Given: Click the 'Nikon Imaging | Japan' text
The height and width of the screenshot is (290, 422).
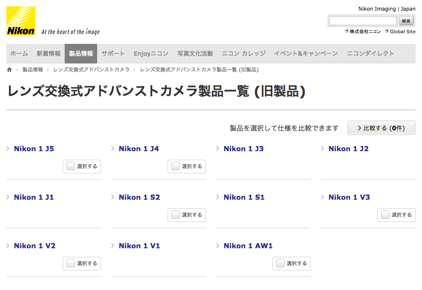Looking at the screenshot, I should (x=387, y=9).
